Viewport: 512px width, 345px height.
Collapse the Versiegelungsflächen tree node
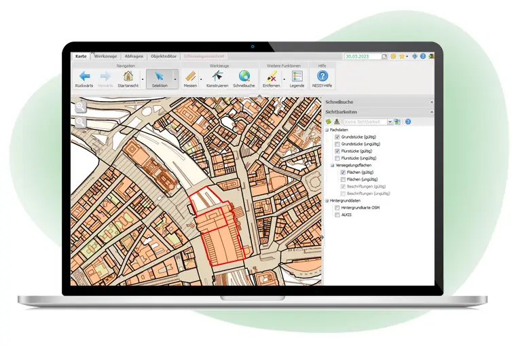332,165
